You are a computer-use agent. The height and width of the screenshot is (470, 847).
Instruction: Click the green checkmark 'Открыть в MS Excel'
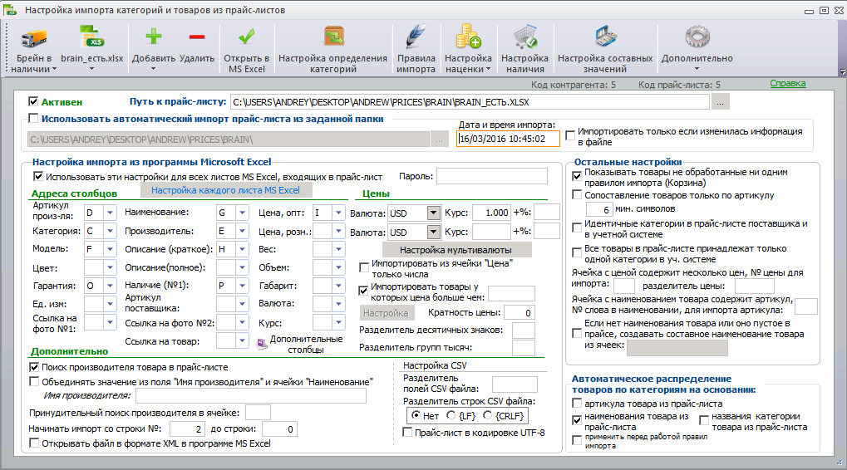click(247, 37)
